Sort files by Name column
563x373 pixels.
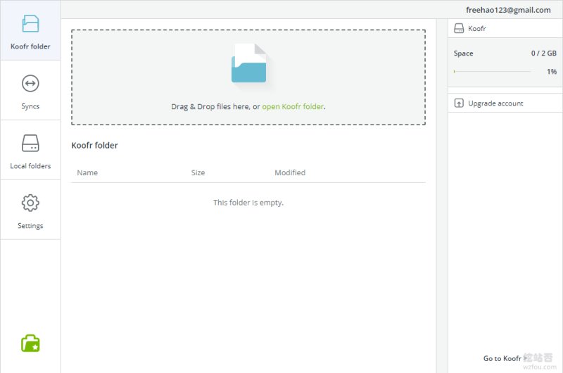87,172
